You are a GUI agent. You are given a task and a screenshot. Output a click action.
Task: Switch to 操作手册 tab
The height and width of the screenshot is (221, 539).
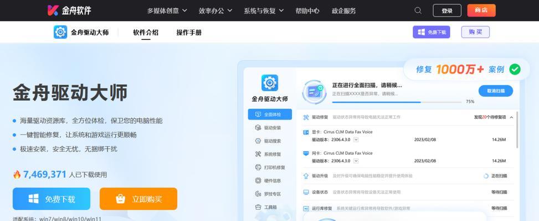189,33
